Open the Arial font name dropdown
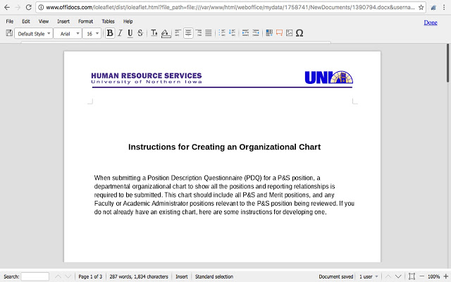The height and width of the screenshot is (282, 451). click(x=68, y=34)
